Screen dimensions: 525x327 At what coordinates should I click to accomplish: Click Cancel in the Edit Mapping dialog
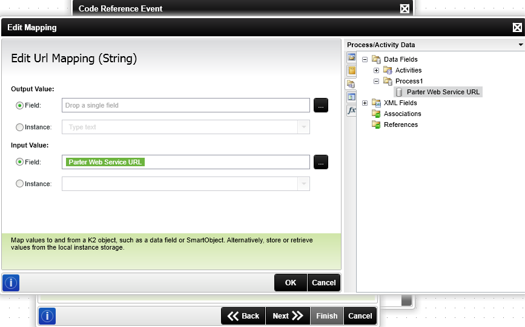324,283
